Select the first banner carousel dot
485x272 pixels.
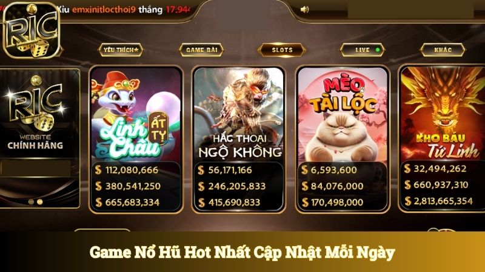click(31, 202)
